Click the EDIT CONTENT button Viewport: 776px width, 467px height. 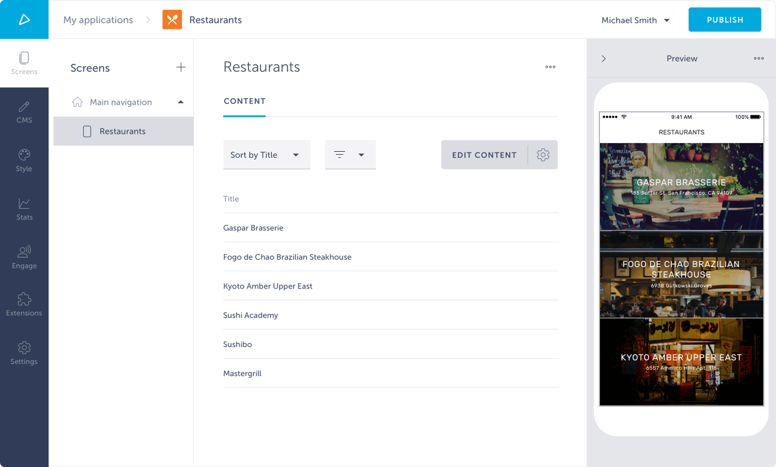tap(484, 155)
